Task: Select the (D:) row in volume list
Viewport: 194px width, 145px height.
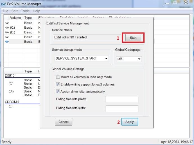Action: tap(22, 32)
